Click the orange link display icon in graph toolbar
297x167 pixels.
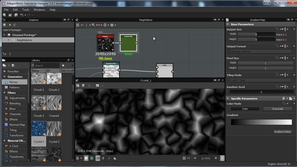[x=98, y=25]
